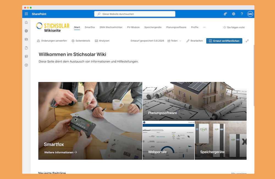Open the news feed icon in sidebar

point(26,40)
